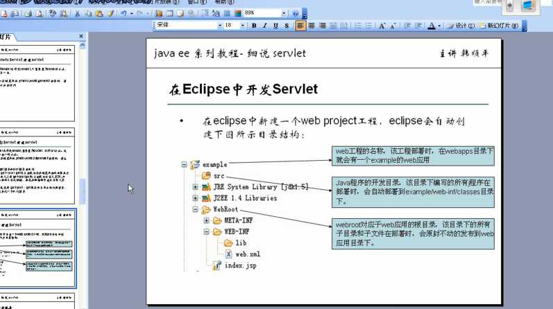This screenshot has height=309, width=553.
Task: Click the Expand All outline icon
Action: click(x=205, y=13)
